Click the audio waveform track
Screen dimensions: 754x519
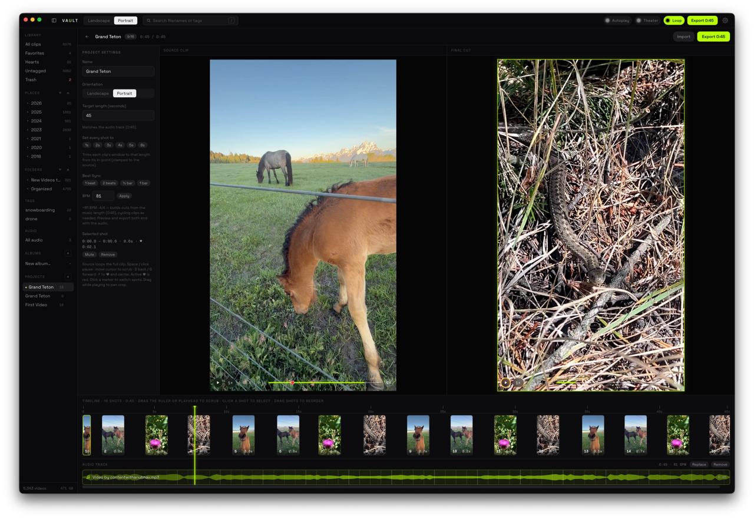tap(406, 477)
